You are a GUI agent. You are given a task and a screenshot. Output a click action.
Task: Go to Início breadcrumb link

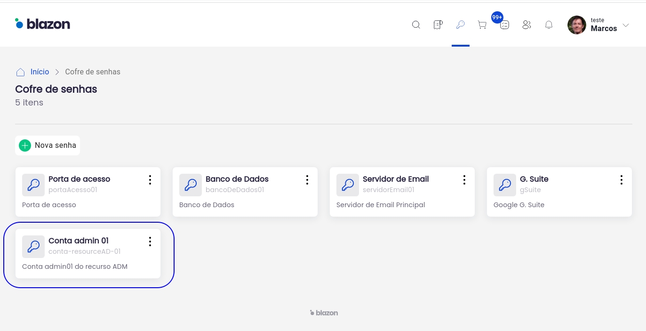(40, 72)
